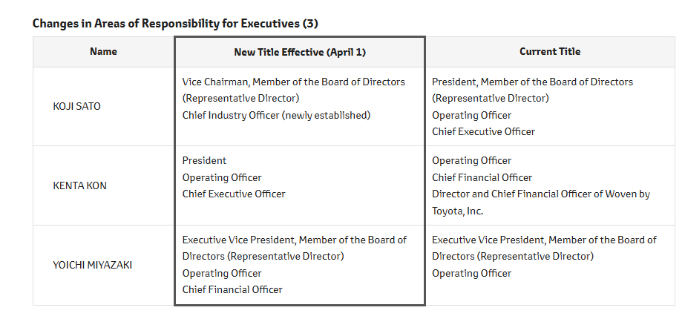Click the 'Changes in Areas of Responsibility' heading
The width and height of the screenshot is (685, 319).
coord(175,23)
